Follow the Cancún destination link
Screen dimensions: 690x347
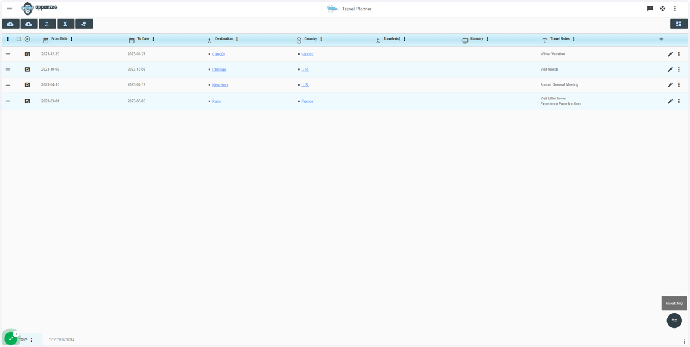[x=218, y=54]
